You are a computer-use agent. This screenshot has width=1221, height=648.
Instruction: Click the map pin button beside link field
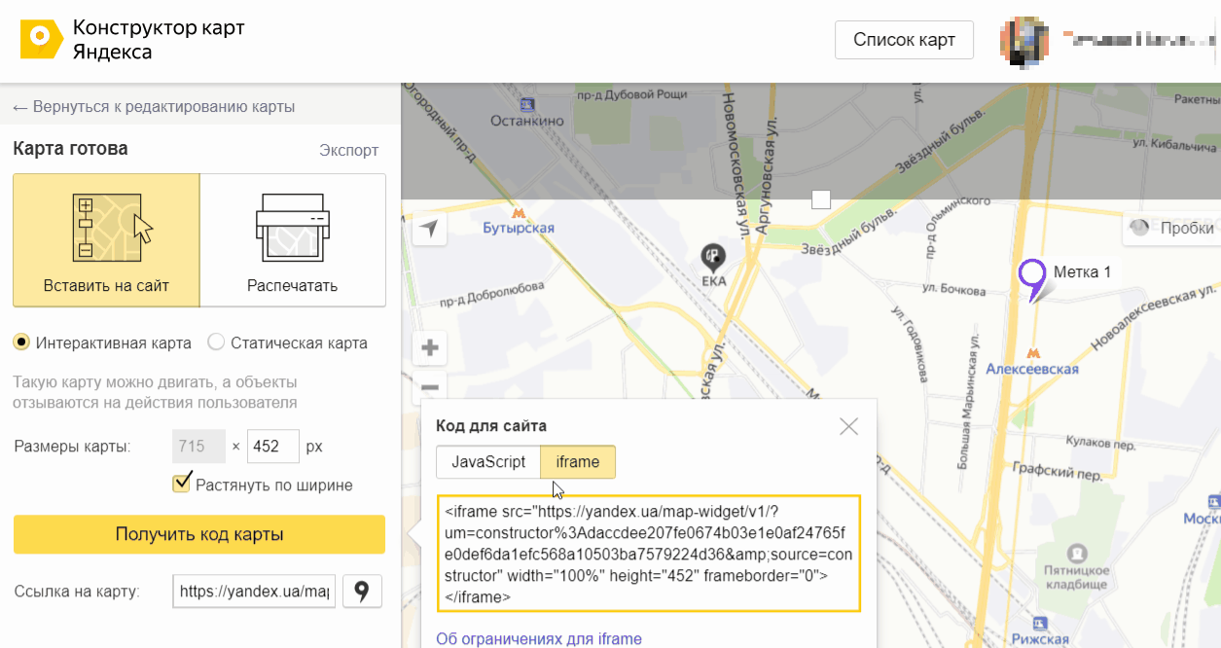362,591
